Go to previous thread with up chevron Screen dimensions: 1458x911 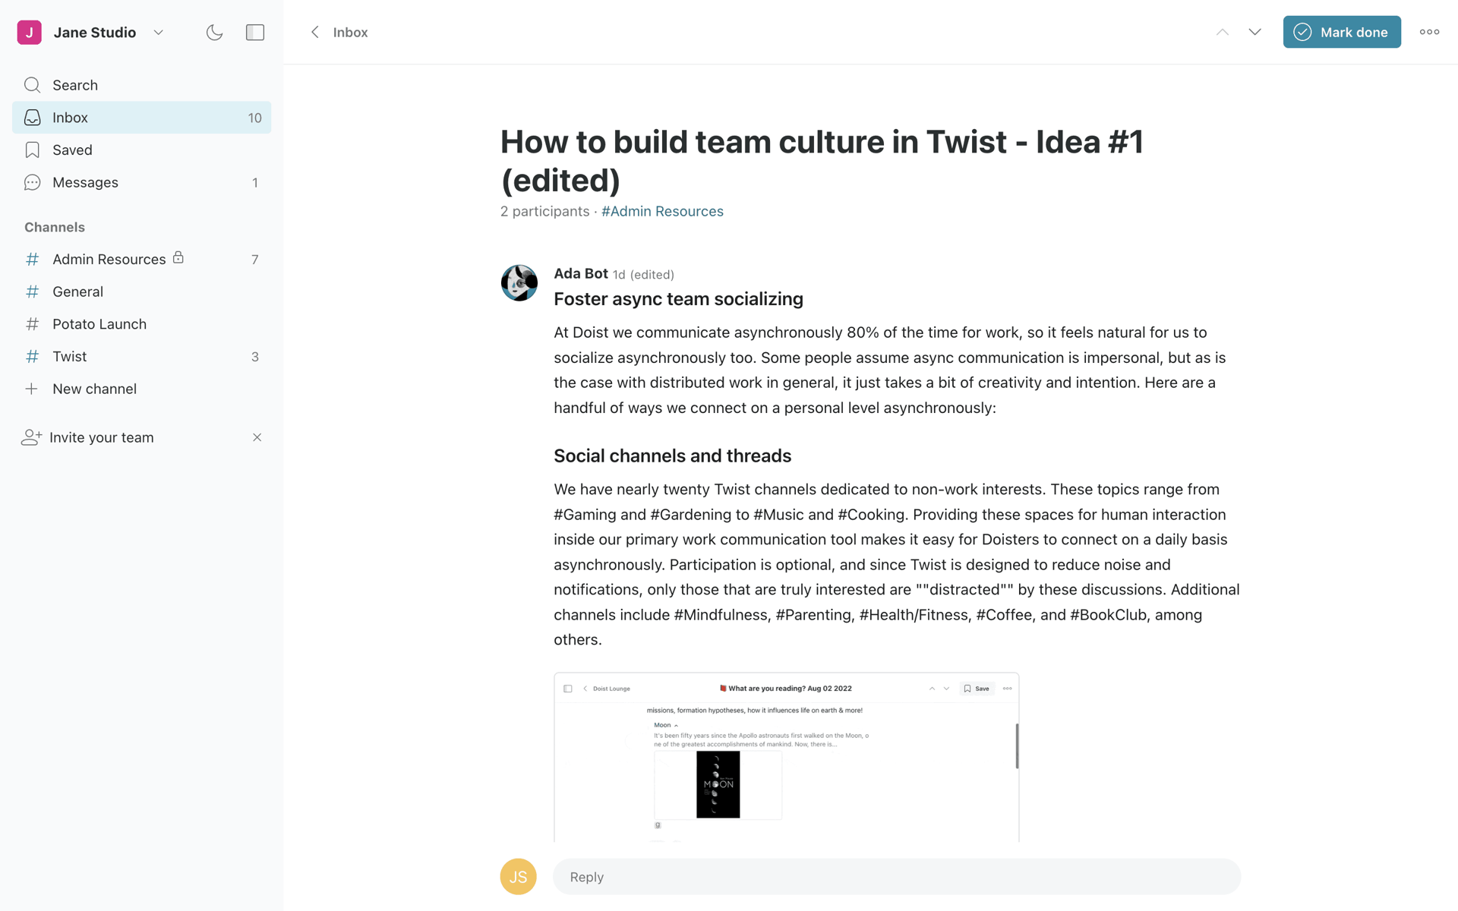[1222, 32]
